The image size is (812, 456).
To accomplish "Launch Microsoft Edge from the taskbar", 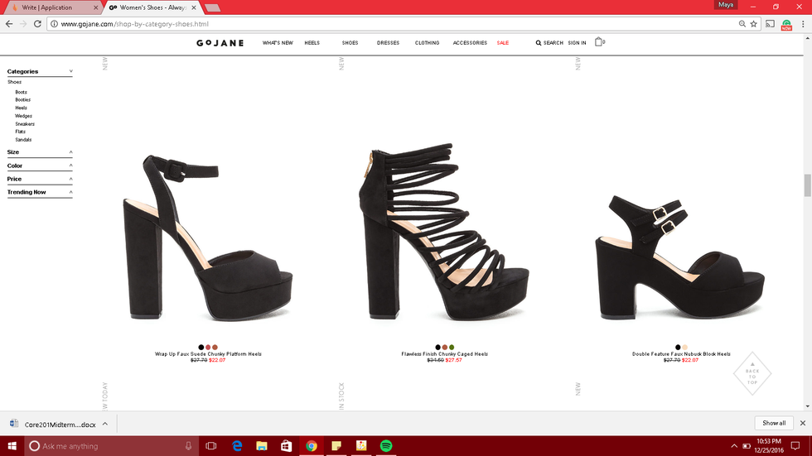I will coord(236,446).
